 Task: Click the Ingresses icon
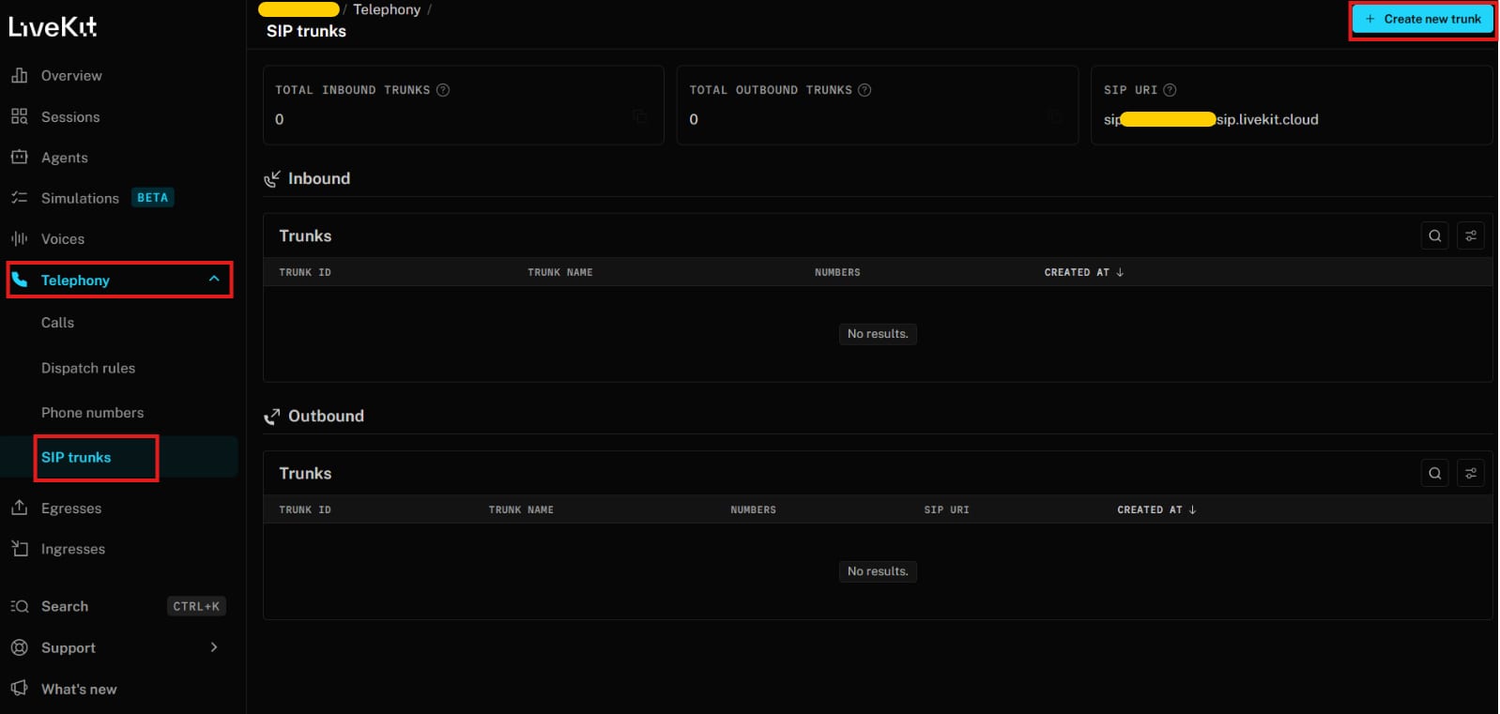(x=19, y=548)
